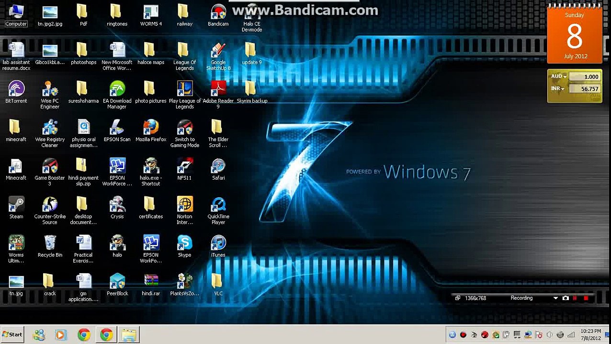Select the photoshops folder
Image resolution: width=611 pixels, height=344 pixels.
tap(83, 54)
